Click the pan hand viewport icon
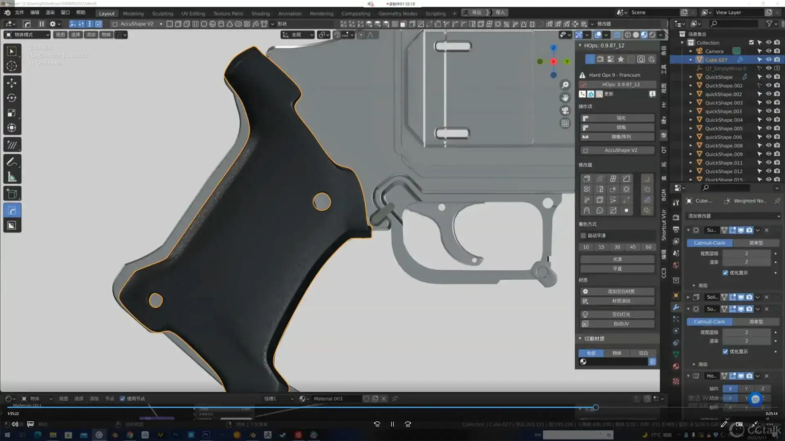The image size is (785, 441). pos(565,98)
